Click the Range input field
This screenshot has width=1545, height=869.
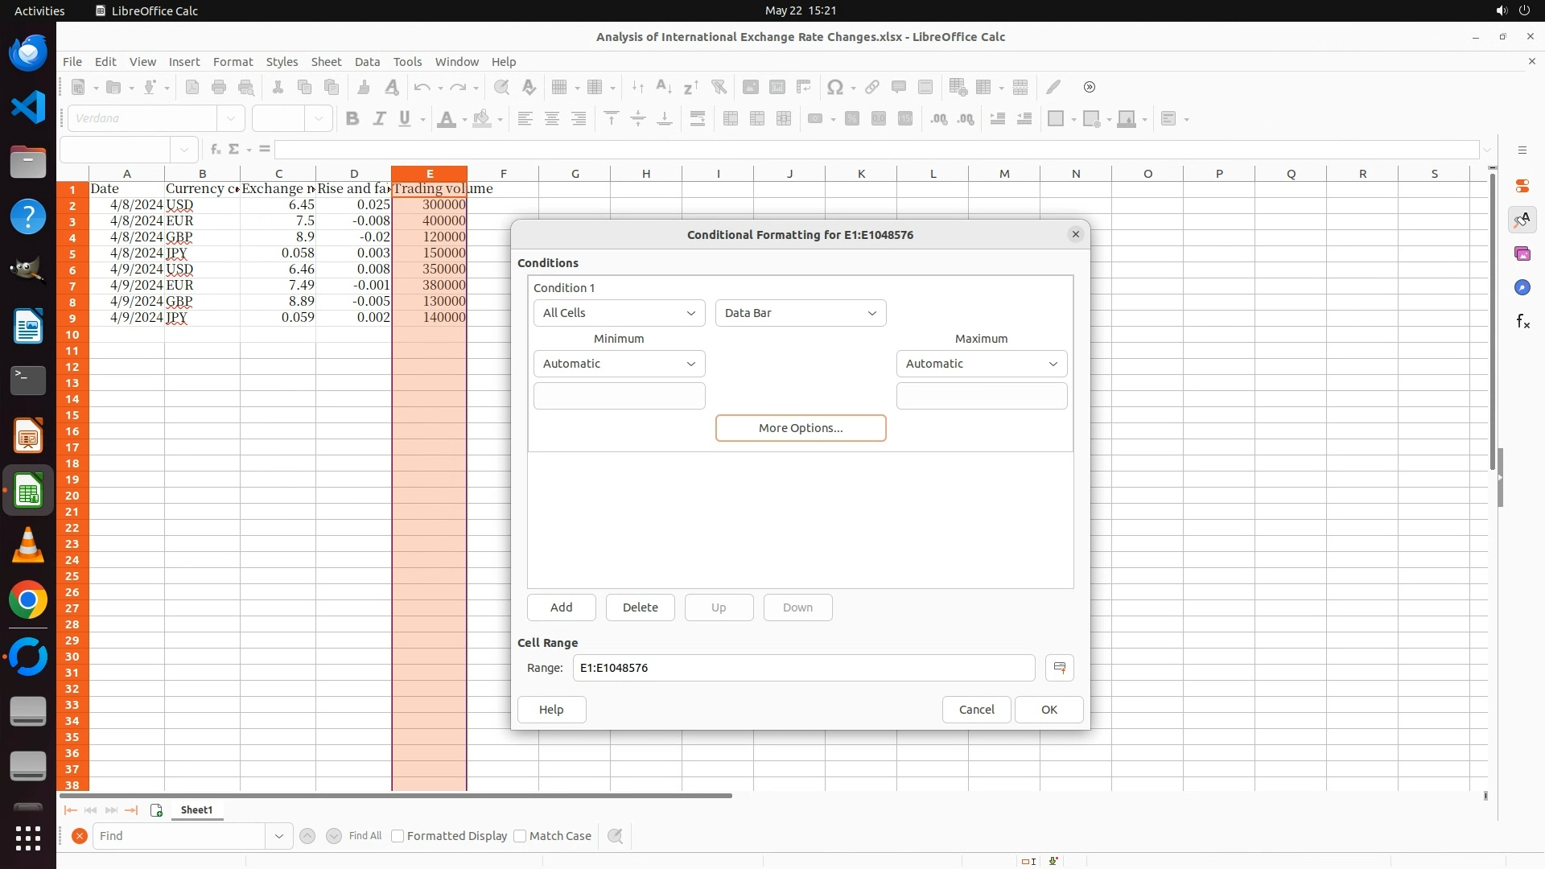803,668
